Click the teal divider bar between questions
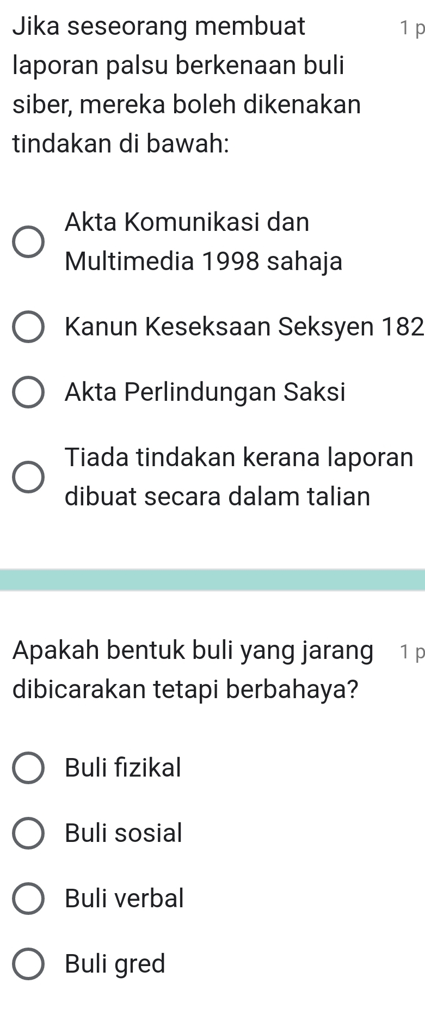Viewport: 425px width, 1020px height. pyautogui.click(x=212, y=580)
